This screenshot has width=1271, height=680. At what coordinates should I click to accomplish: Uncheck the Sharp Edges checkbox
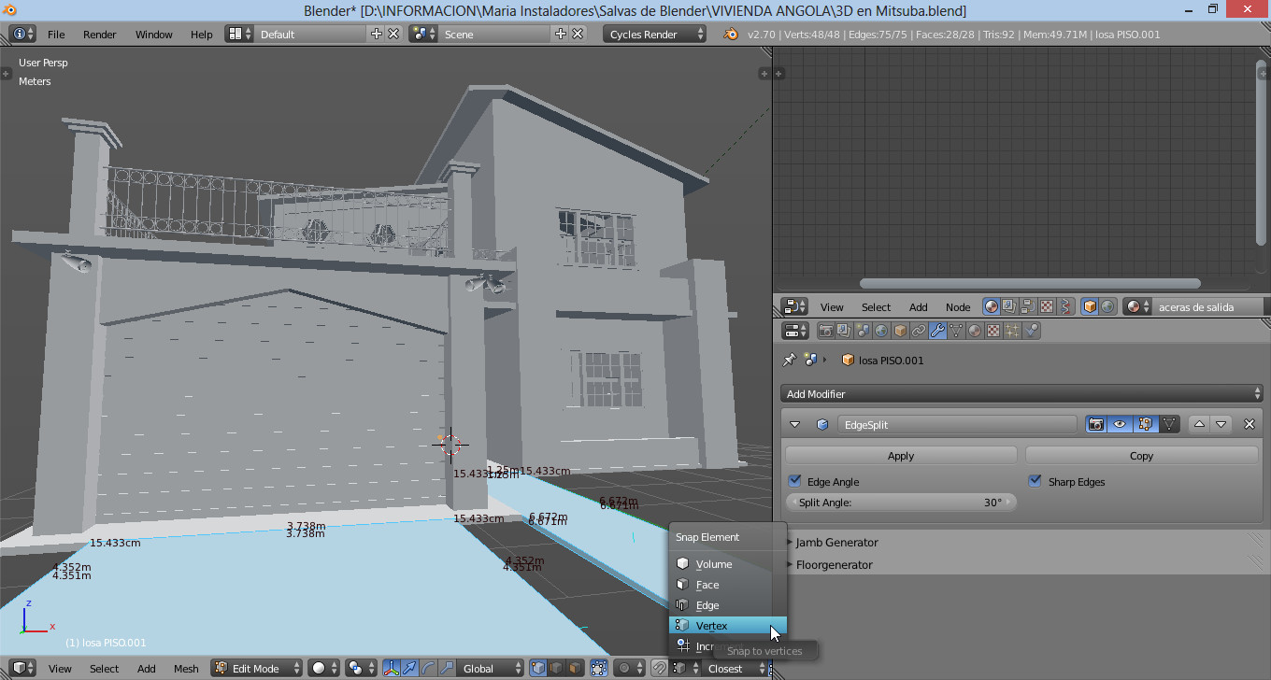tap(1035, 481)
